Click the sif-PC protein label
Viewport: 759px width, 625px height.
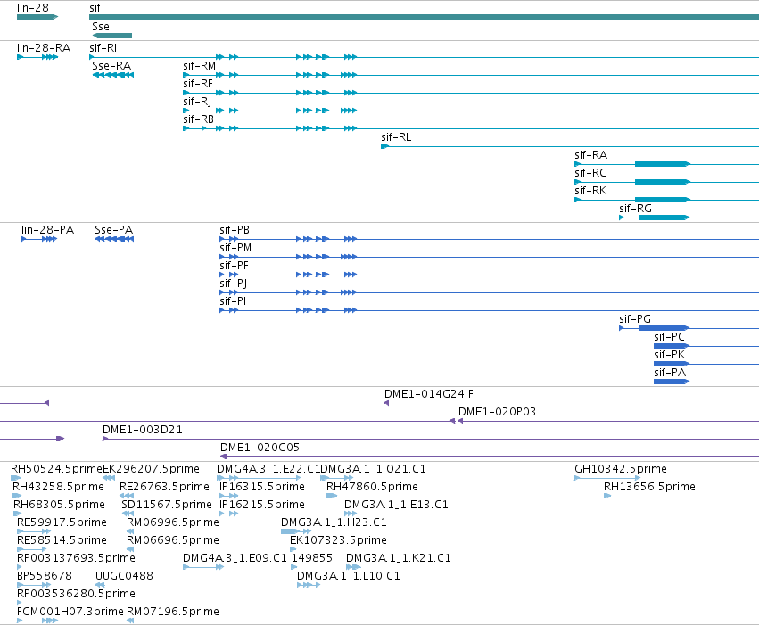[x=669, y=337]
